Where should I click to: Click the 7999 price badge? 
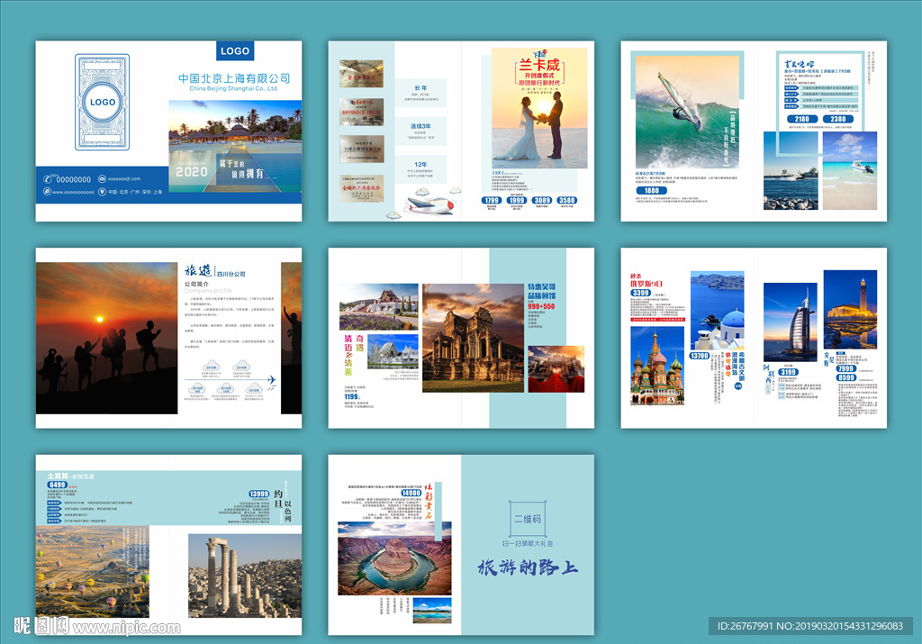pyautogui.click(x=846, y=368)
